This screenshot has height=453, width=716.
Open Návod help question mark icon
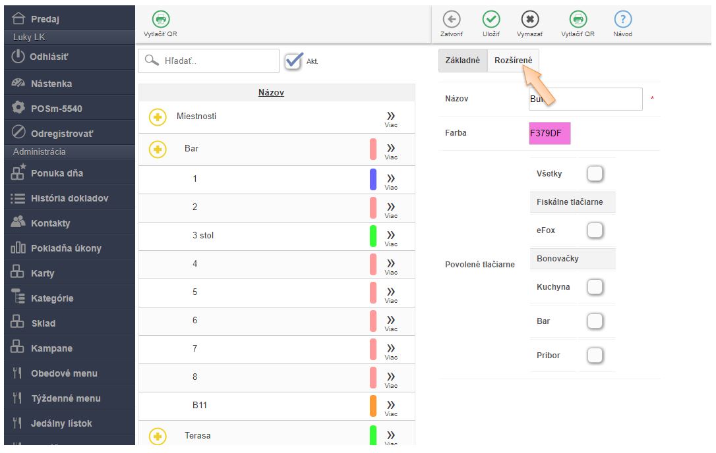[x=622, y=20]
